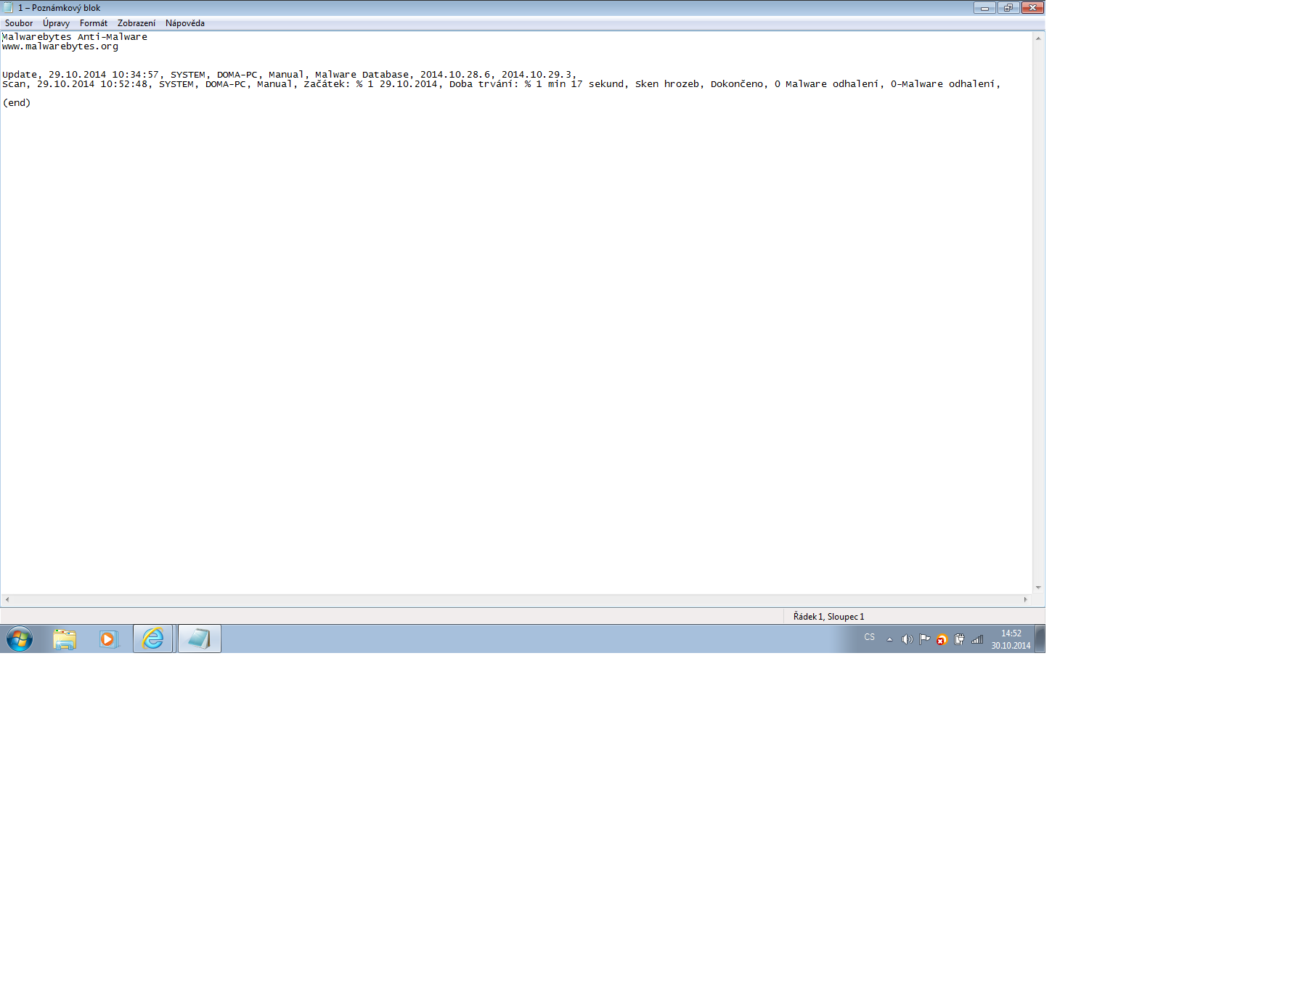Open the Formát menu
This screenshot has width=1309, height=981.
click(94, 23)
